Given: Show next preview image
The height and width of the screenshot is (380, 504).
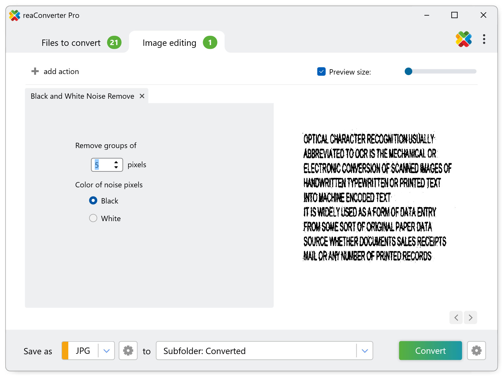Looking at the screenshot, I should 470,317.
